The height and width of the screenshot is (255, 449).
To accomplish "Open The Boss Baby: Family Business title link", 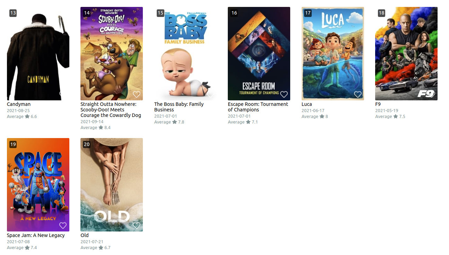I will tap(179, 107).
